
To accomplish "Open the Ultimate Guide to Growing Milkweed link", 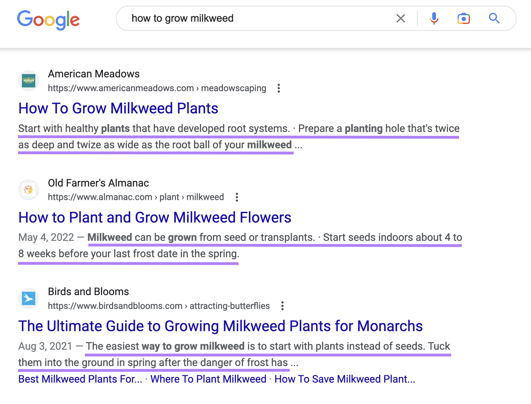I will pyautogui.click(x=220, y=326).
